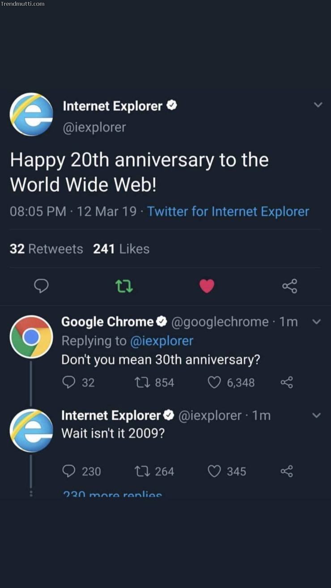Open the main tweet's options chevron
The width and height of the screenshot is (331, 588).
pyautogui.click(x=318, y=105)
